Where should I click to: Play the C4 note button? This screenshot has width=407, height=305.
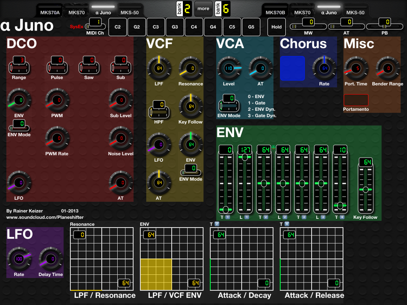[194, 27]
